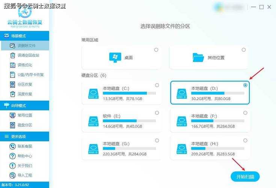This screenshot has width=276, height=188.
Task: Click the icon beside 深度恢复
Action: click(x=12, y=94)
